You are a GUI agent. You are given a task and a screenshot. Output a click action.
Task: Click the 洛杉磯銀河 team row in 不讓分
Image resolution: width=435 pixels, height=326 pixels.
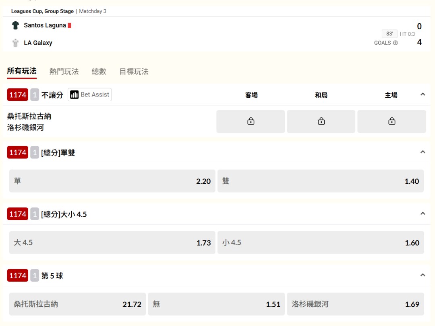click(x=25, y=127)
